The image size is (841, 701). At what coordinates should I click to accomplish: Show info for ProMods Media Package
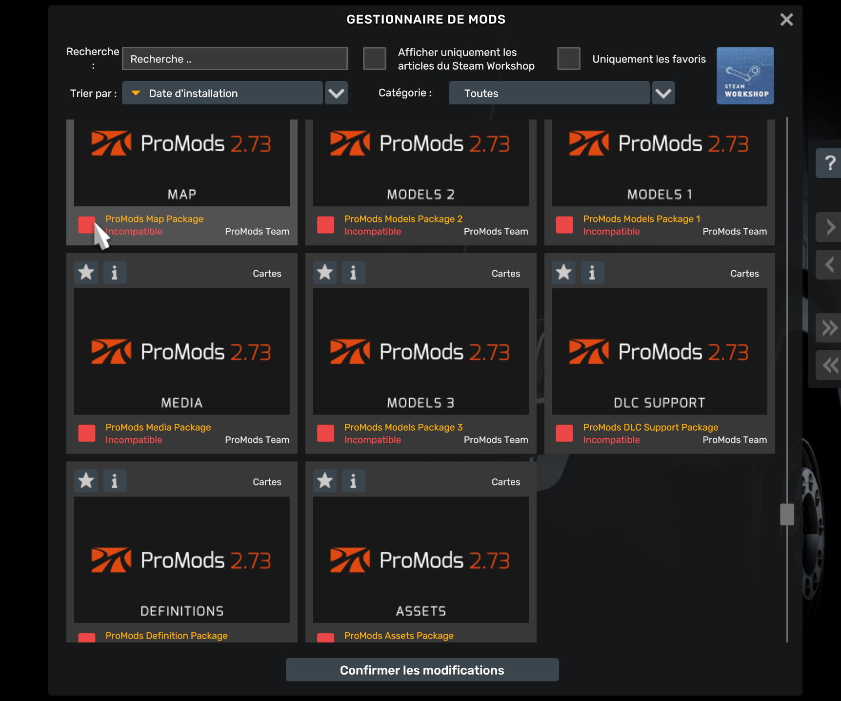[x=115, y=273]
